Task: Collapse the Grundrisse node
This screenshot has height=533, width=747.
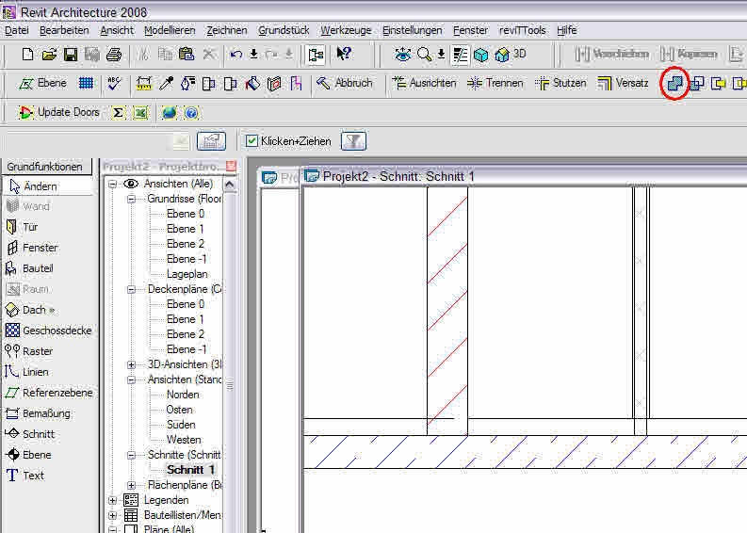Action: 132,199
